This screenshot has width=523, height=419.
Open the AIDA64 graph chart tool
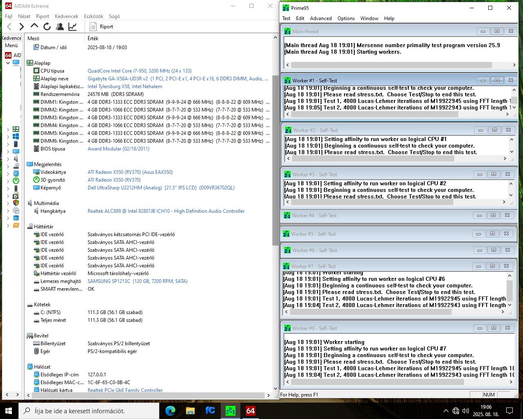coord(72,27)
